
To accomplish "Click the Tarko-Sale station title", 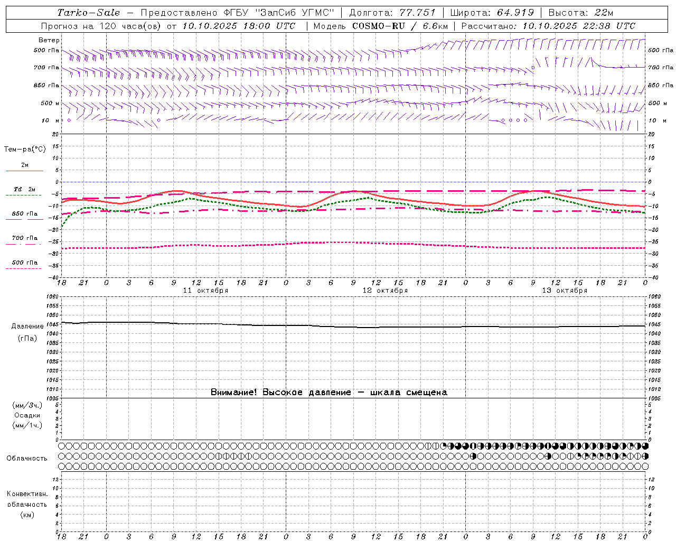I will click(x=89, y=13).
